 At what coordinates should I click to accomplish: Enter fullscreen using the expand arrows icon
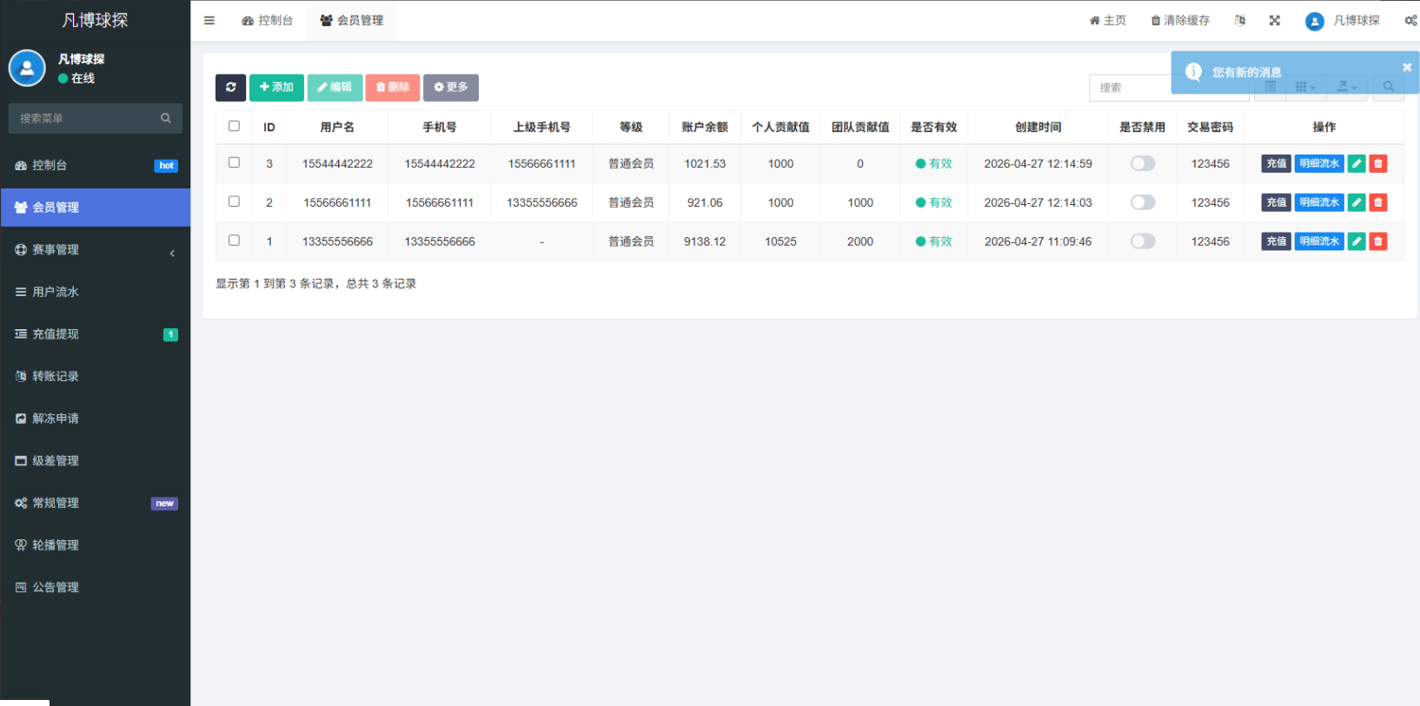tap(1275, 20)
